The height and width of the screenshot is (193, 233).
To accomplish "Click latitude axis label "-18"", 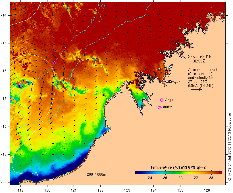I will point(3,127).
